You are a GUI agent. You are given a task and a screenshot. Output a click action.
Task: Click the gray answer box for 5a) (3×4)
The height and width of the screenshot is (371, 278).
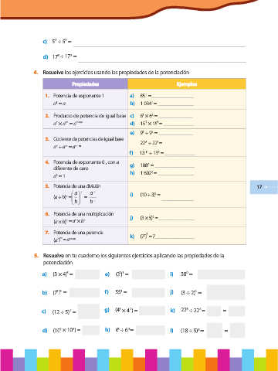(87, 274)
